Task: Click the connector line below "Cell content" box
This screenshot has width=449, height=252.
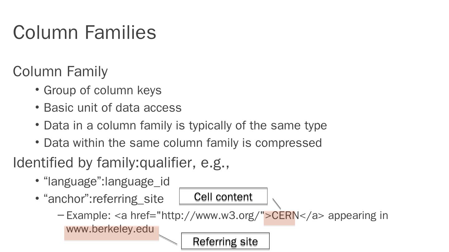Action: coord(277,204)
